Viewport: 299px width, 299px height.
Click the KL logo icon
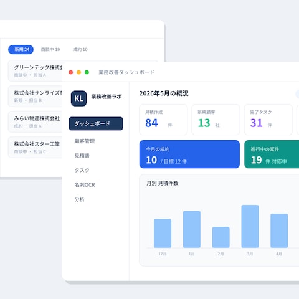pyautogui.click(x=78, y=98)
